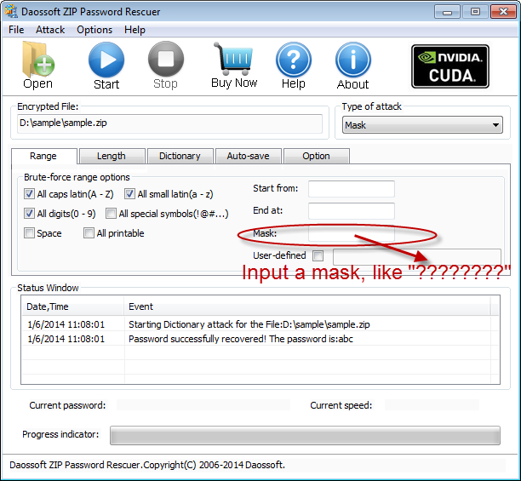Switch to the Dictionary tab

point(180,156)
